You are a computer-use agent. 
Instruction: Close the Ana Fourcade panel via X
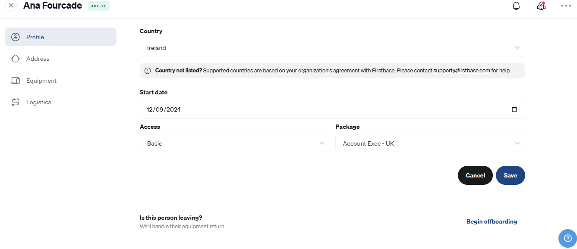click(x=11, y=6)
